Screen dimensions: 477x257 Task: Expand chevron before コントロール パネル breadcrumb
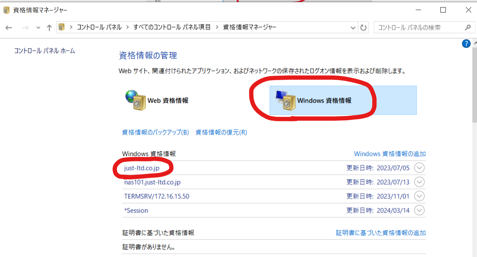(71, 27)
